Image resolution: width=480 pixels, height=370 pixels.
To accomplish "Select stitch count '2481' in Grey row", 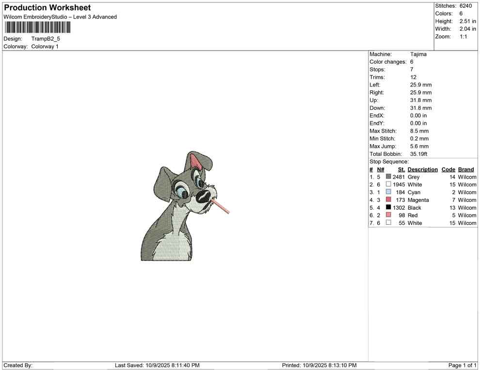I will pyautogui.click(x=399, y=177).
